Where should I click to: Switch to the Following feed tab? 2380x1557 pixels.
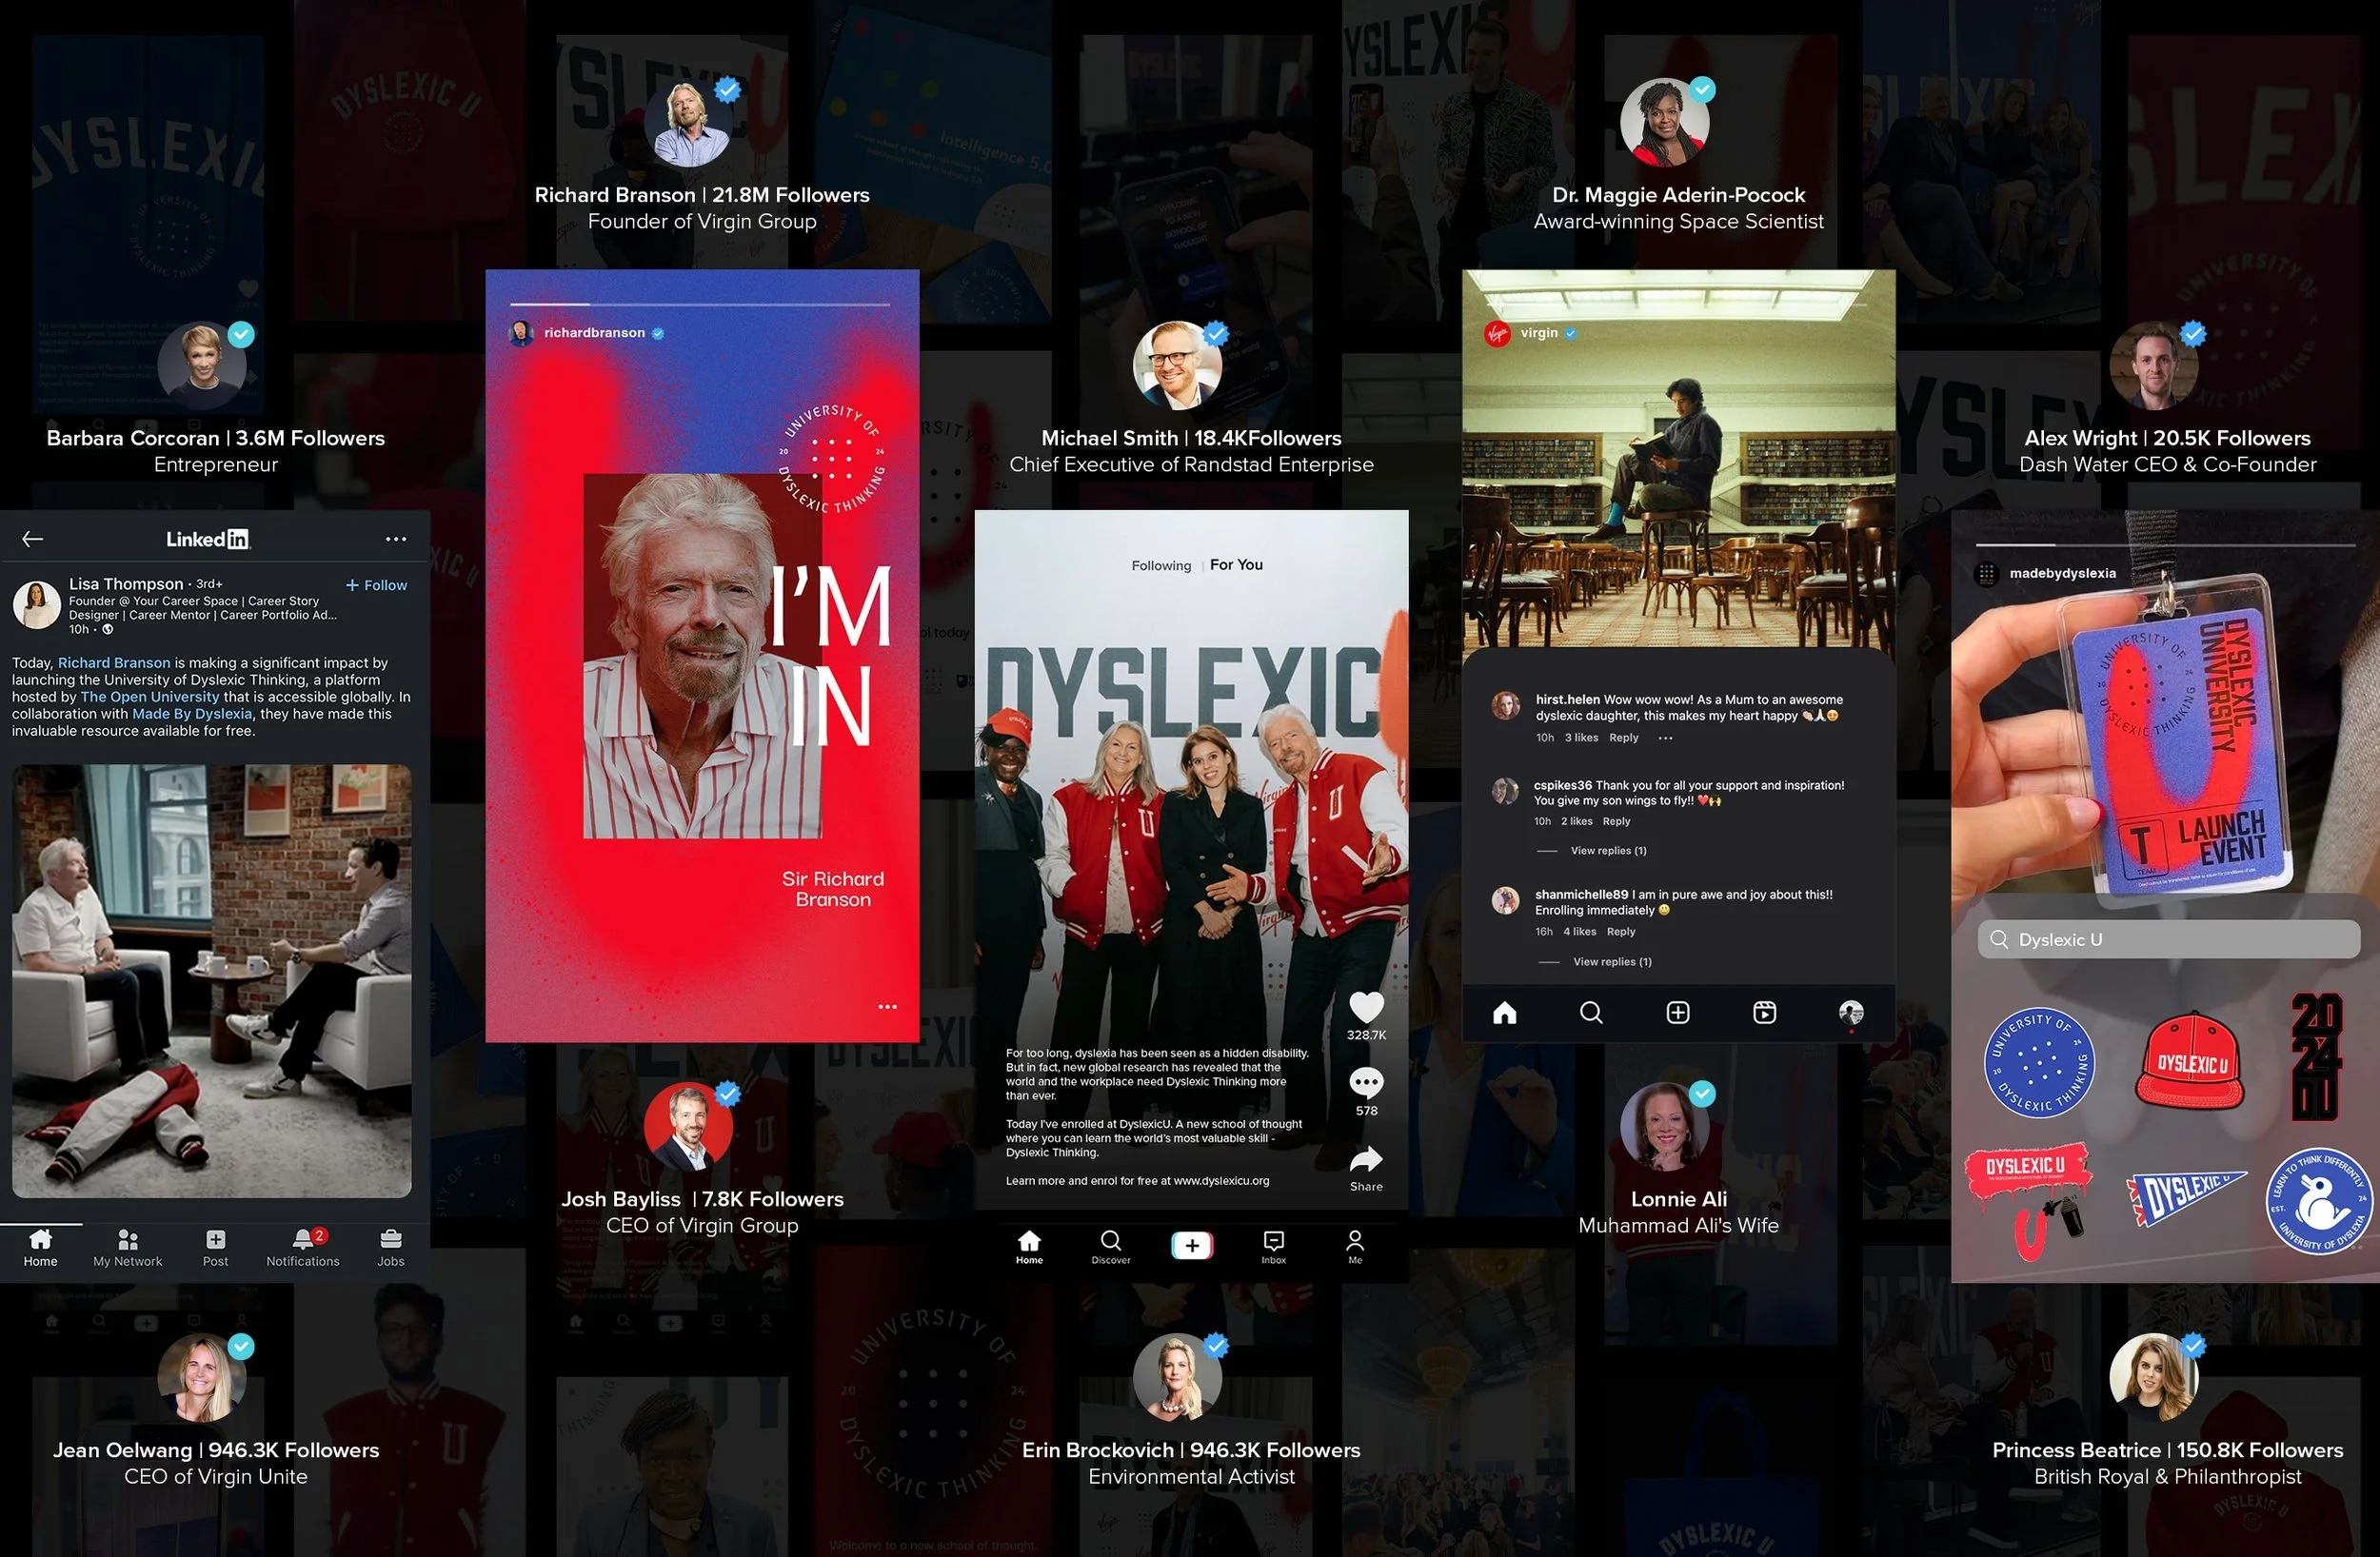[x=1161, y=566]
